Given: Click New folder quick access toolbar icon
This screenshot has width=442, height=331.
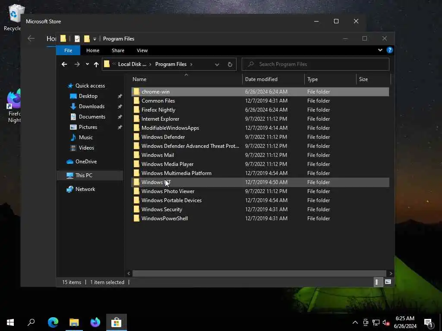Looking at the screenshot, I should coord(87,38).
